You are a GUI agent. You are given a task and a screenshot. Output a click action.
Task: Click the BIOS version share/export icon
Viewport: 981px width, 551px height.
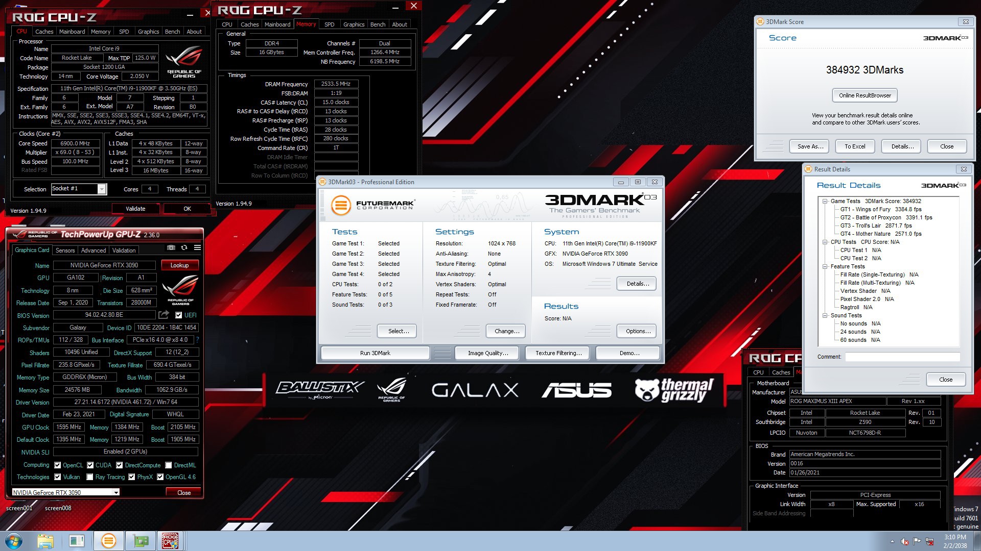click(163, 315)
